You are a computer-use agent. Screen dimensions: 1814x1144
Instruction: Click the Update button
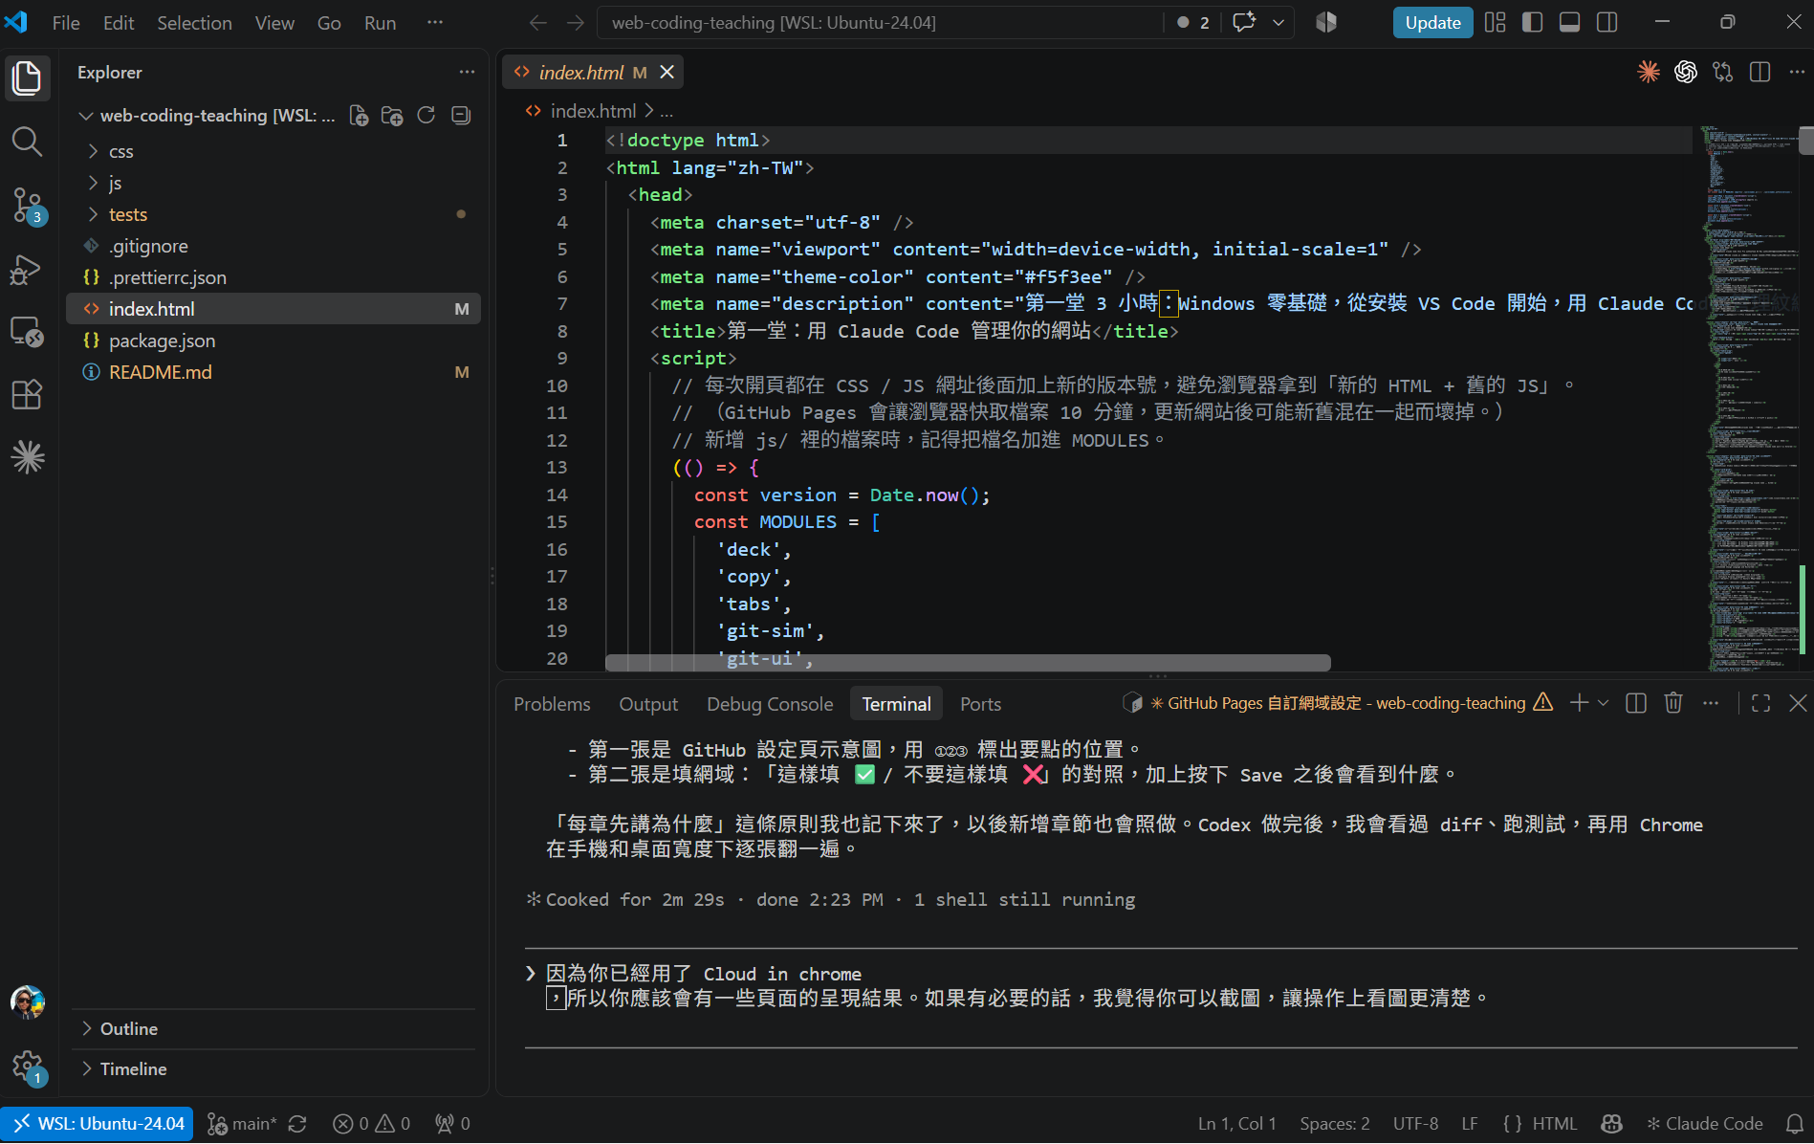[1432, 22]
